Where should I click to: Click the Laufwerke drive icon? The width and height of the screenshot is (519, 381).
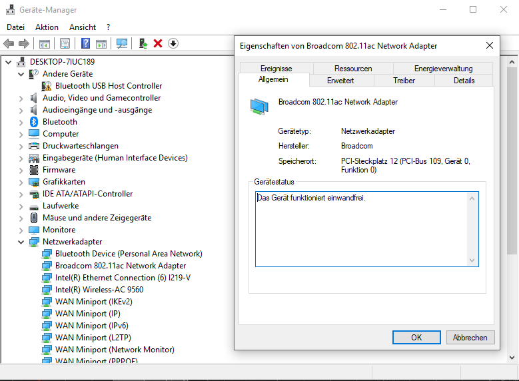coord(34,208)
